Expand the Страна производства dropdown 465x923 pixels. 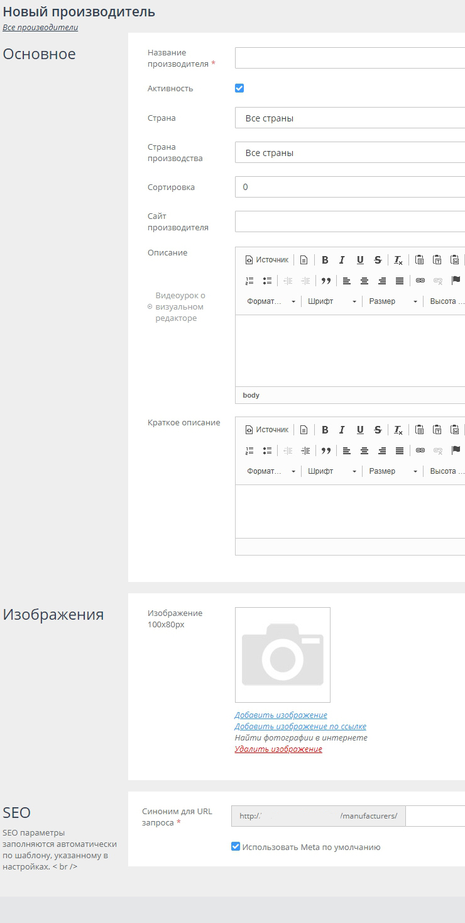(350, 153)
